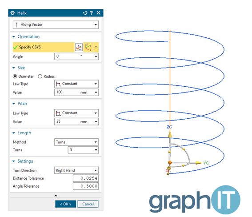
Task: Open Size Law Type Constant dropdown
Action: [x=76, y=84]
